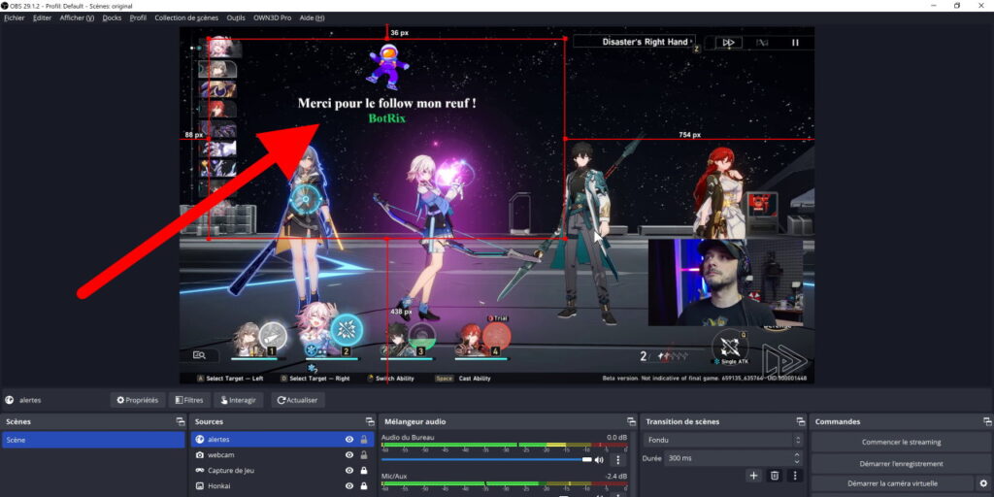Toggle visibility of webcam source
The image size is (994, 497).
click(348, 455)
